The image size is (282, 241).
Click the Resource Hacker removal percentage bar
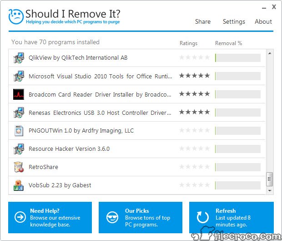[x=238, y=149]
